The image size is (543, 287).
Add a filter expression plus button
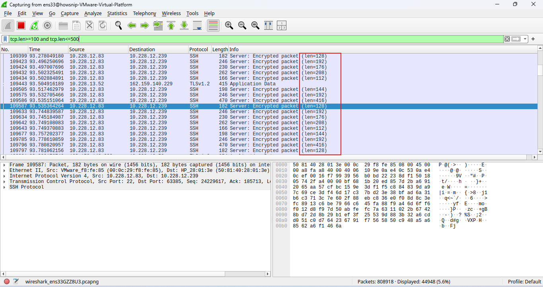(x=533, y=39)
